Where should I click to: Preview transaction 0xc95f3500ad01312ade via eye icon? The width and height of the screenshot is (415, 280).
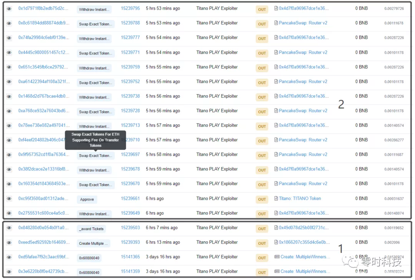tap(9, 199)
